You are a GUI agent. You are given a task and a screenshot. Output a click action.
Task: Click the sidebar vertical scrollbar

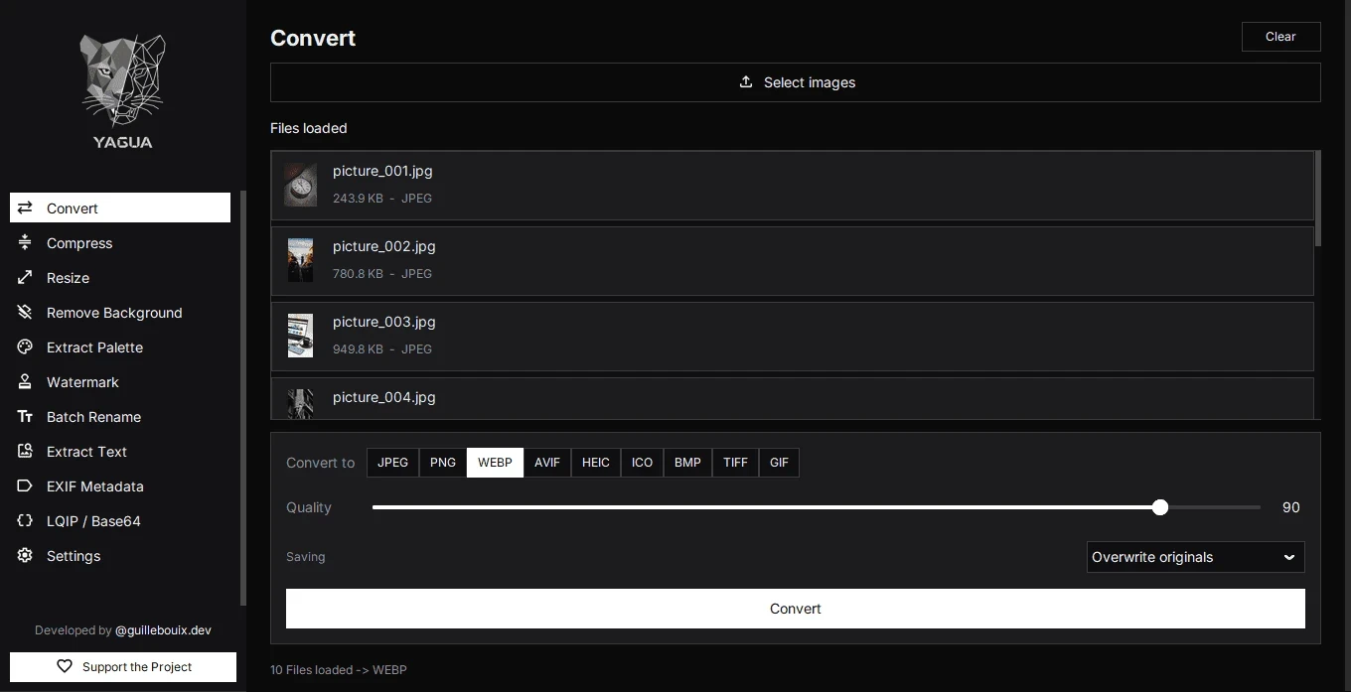tap(242, 397)
